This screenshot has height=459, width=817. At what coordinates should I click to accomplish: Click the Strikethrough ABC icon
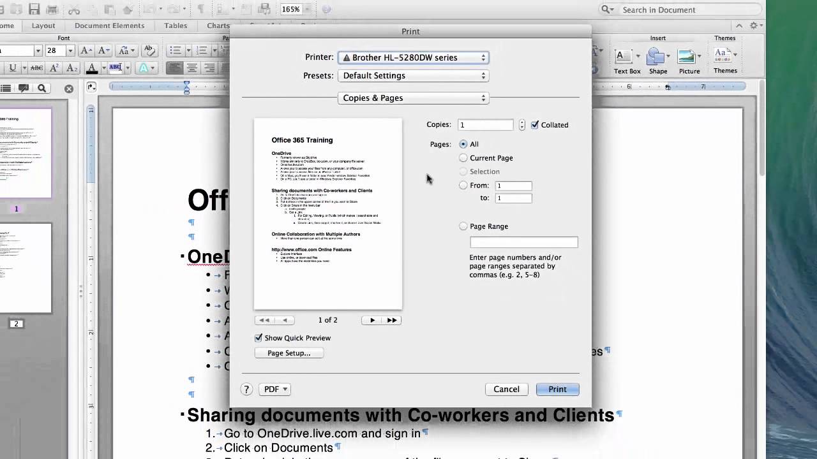pos(37,68)
